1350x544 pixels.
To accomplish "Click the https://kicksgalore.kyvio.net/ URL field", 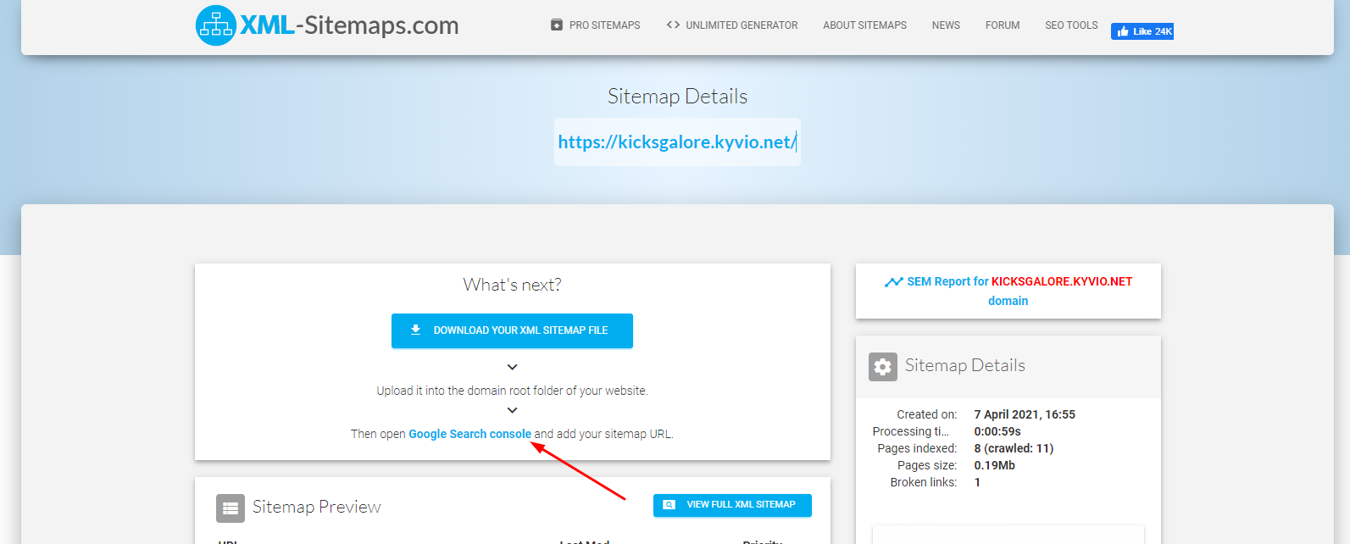I will click(x=677, y=142).
